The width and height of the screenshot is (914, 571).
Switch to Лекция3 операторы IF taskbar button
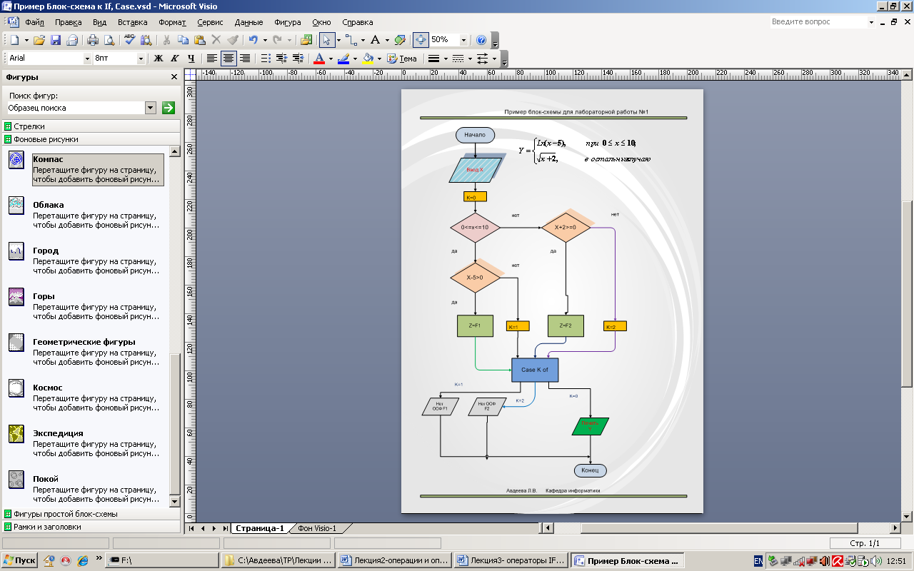[511, 560]
